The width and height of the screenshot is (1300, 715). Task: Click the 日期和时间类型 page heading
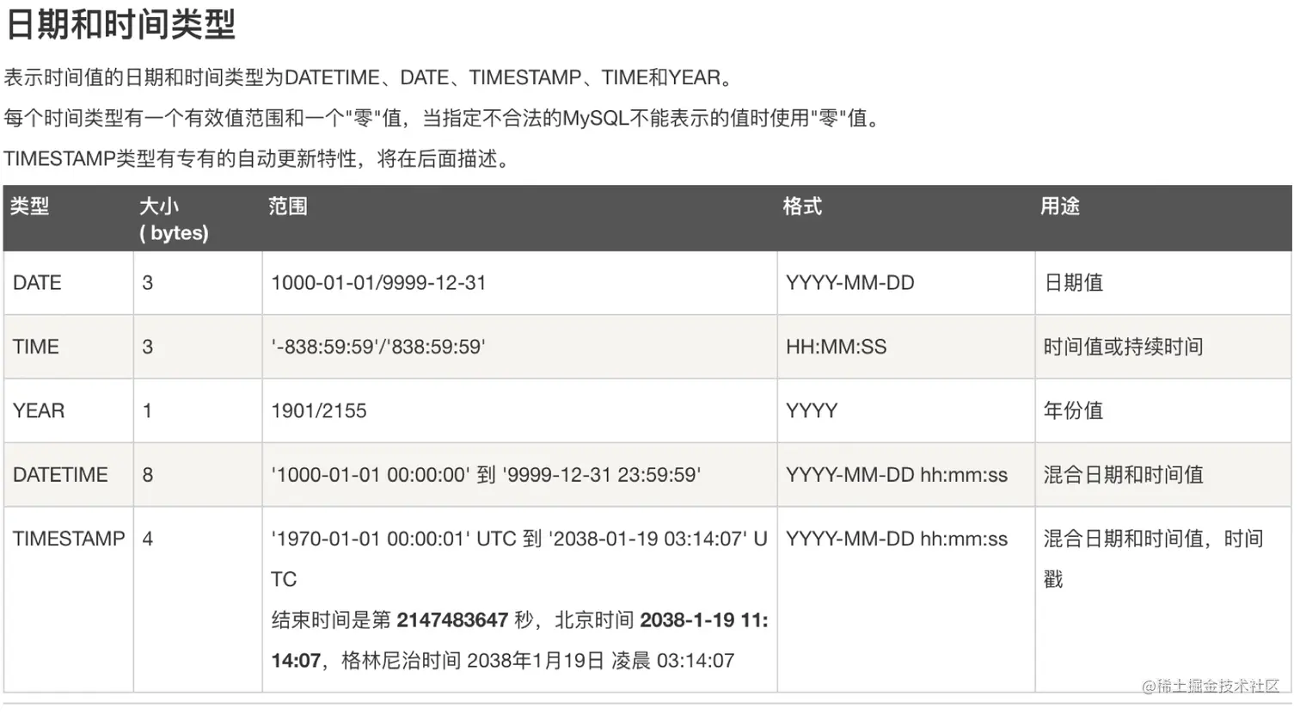click(x=120, y=24)
